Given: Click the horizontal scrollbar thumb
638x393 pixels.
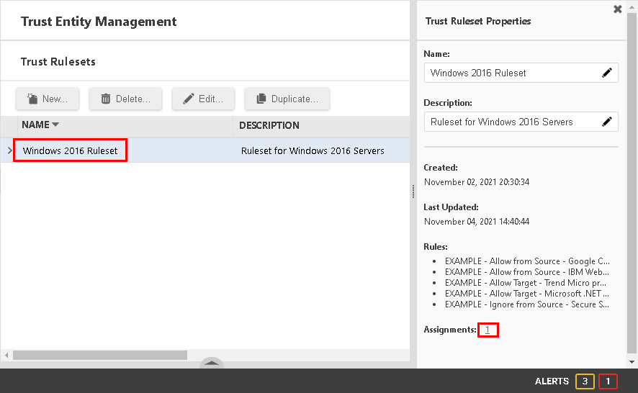Looking at the screenshot, I should click(x=99, y=356).
